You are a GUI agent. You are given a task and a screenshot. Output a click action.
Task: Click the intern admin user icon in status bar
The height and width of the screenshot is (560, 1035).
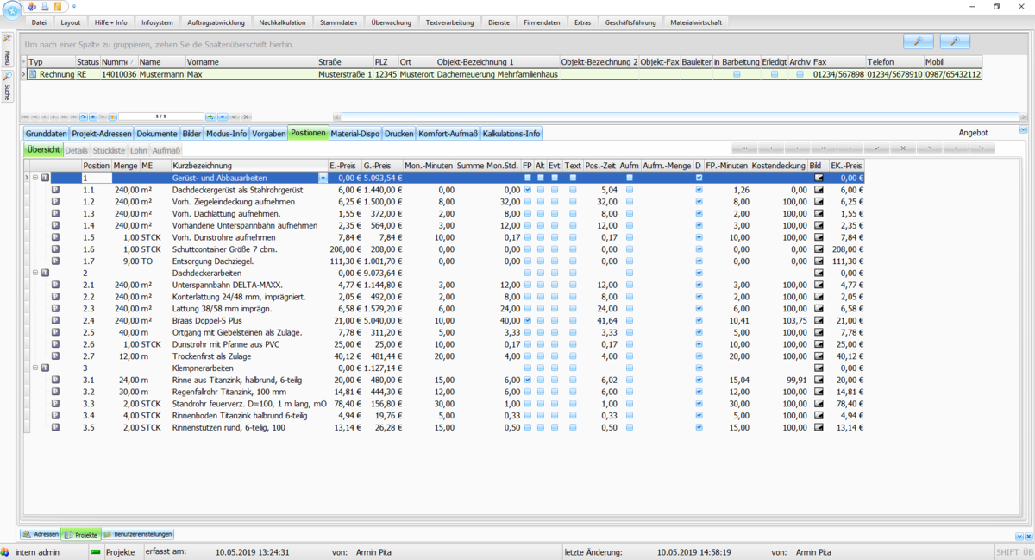point(6,552)
